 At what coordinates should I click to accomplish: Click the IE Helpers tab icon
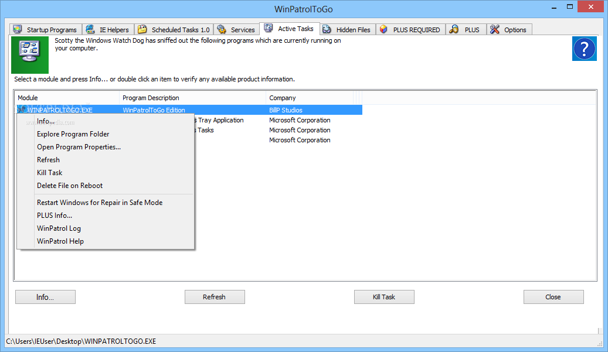click(90, 29)
